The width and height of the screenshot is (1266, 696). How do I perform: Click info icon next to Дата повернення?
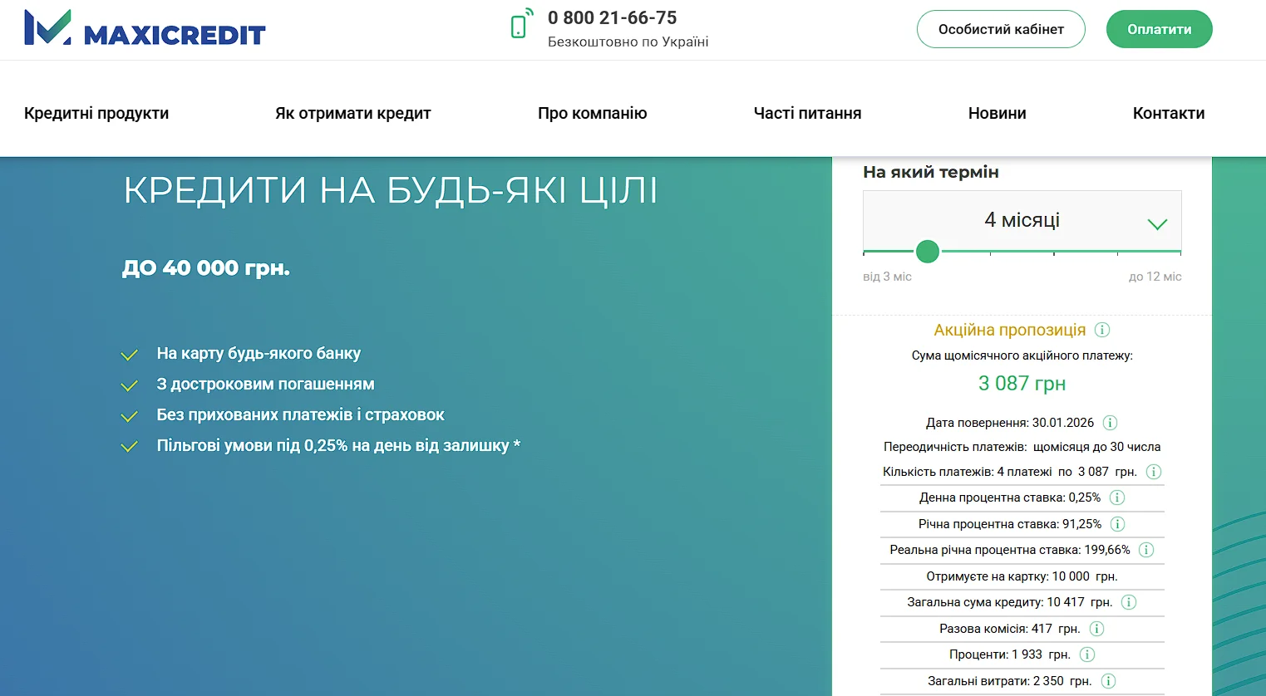pos(1110,423)
